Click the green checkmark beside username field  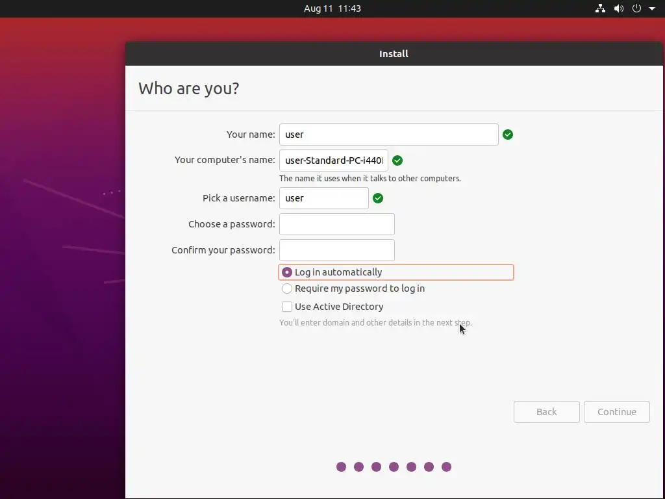point(378,198)
